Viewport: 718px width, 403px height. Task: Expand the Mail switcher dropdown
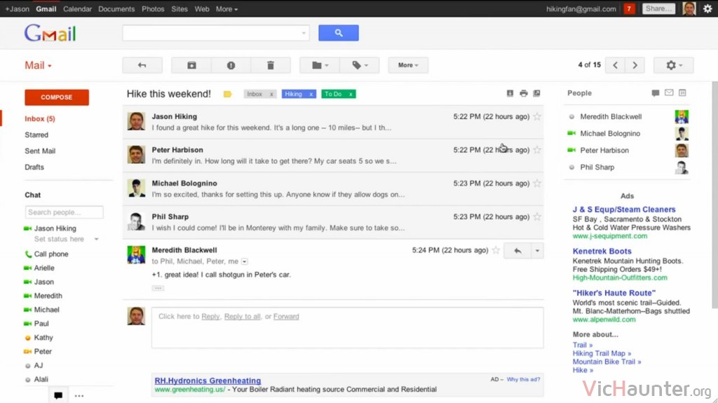[38, 65]
